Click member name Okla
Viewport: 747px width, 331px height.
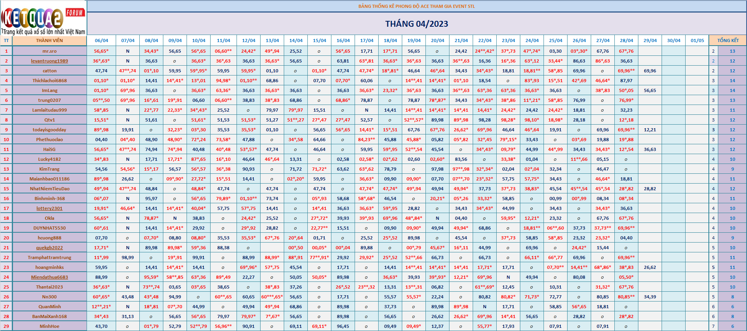[x=50, y=218]
